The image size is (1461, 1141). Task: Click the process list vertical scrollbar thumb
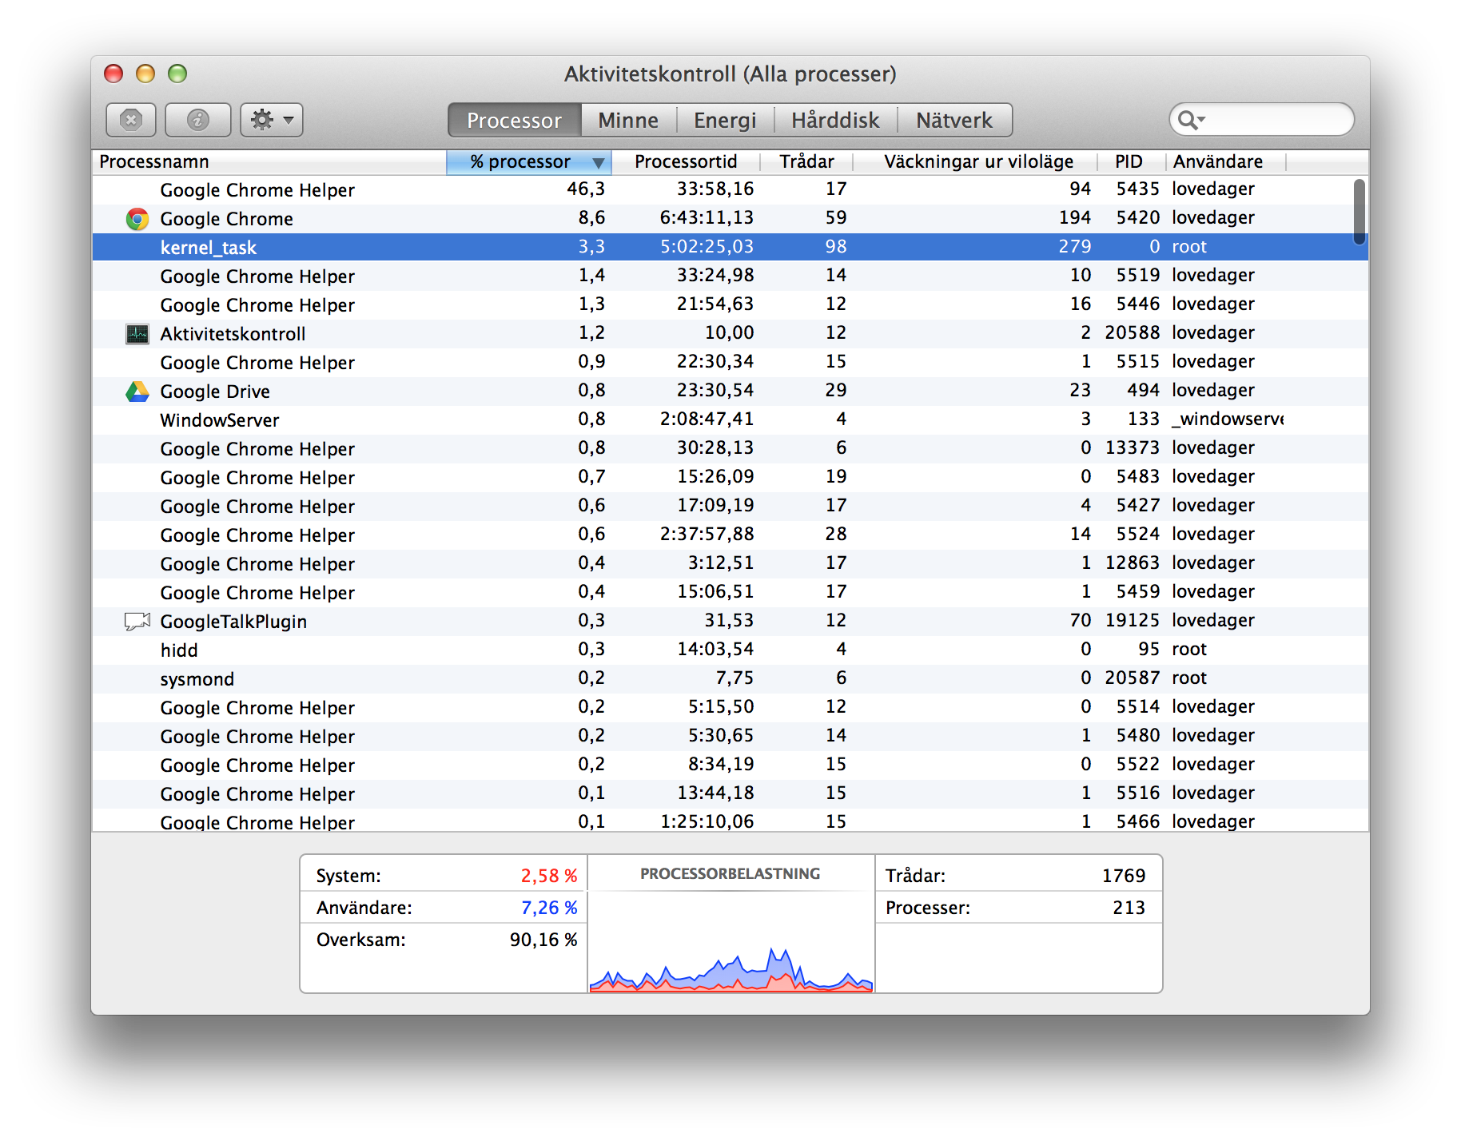click(x=1359, y=212)
